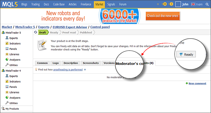This screenshot has width=211, height=113.
Task: Open messages badge showing 3
Action: [171, 4]
